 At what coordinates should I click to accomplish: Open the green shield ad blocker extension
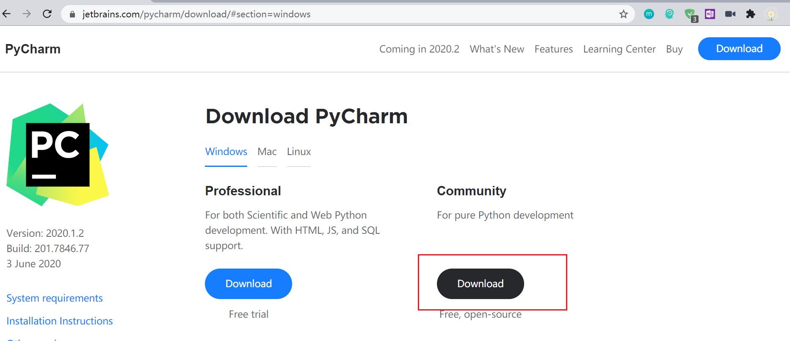click(x=690, y=14)
